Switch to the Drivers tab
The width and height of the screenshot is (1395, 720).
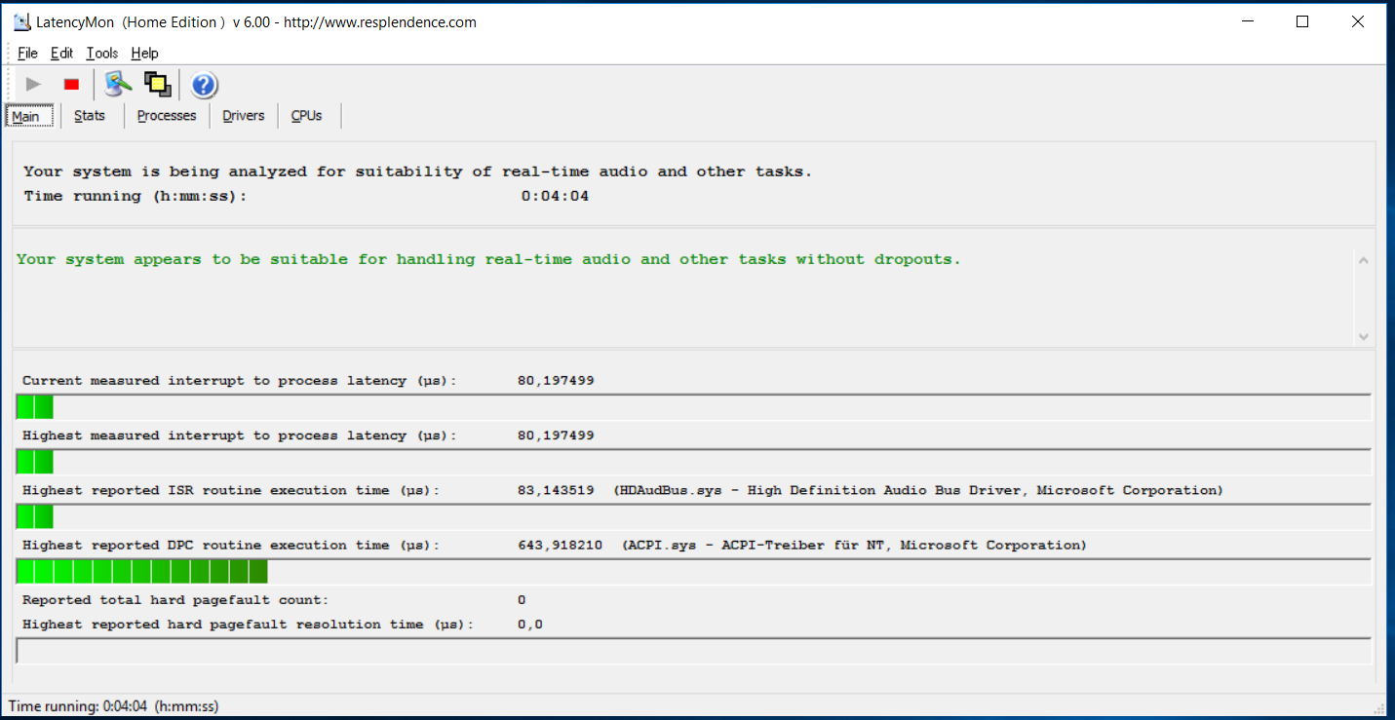click(x=243, y=116)
